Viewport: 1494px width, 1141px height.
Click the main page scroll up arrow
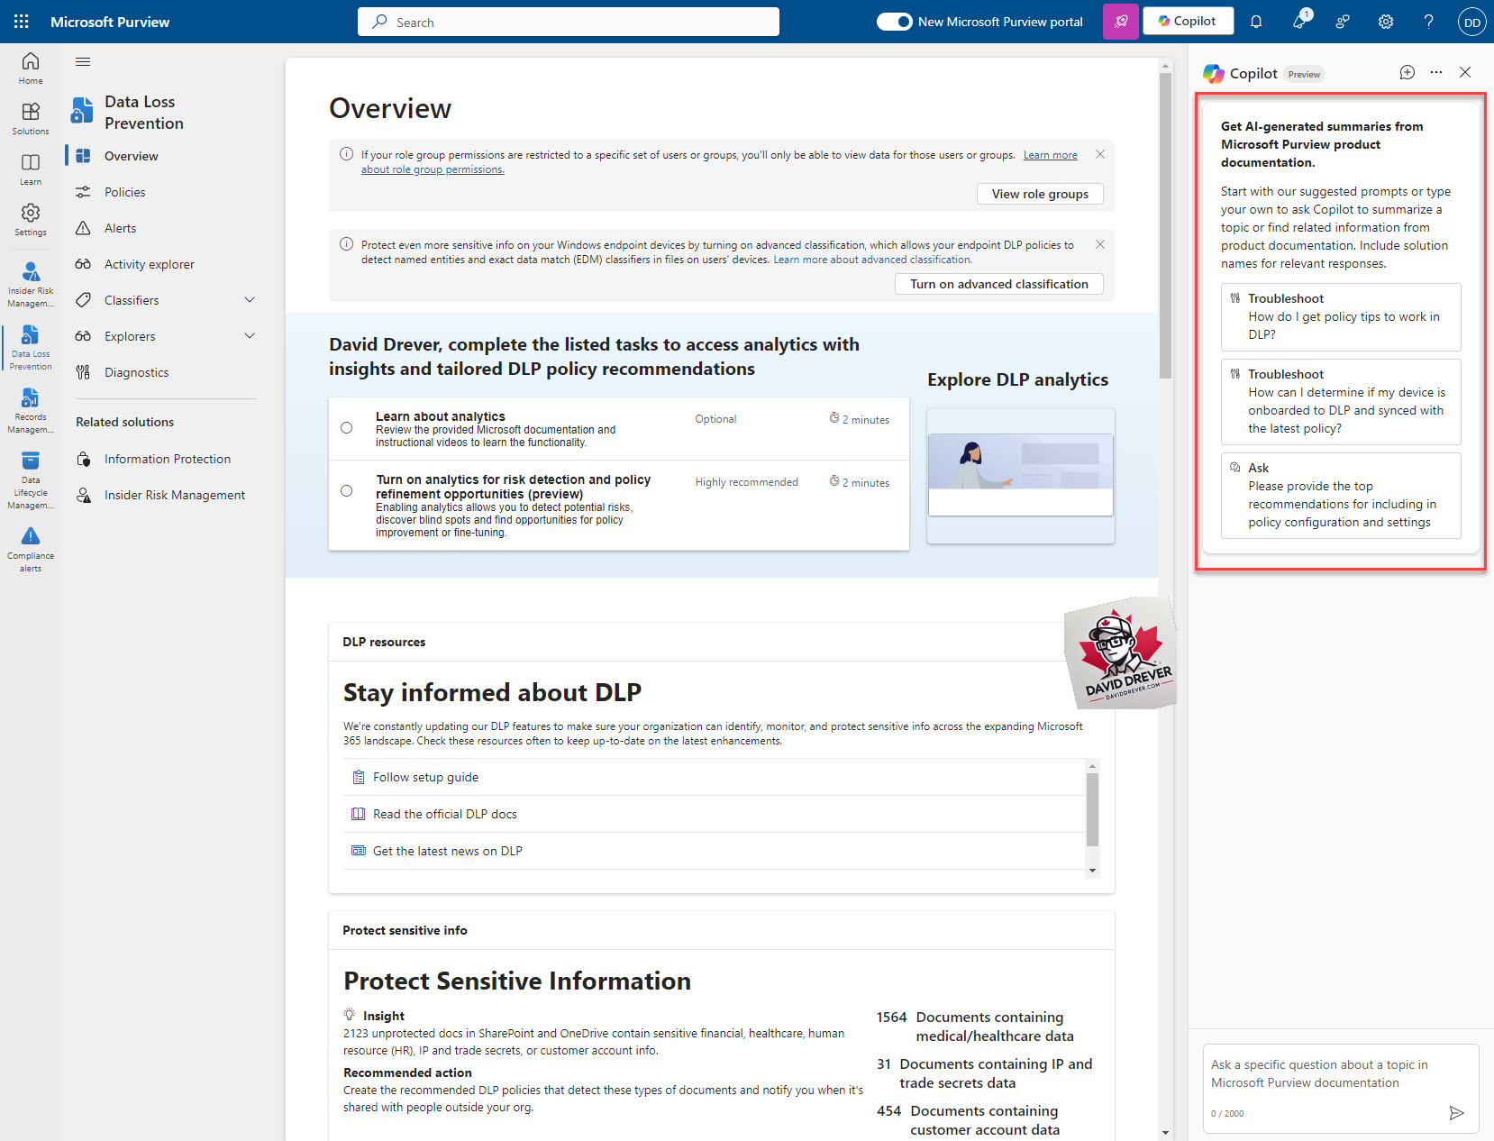(1165, 65)
